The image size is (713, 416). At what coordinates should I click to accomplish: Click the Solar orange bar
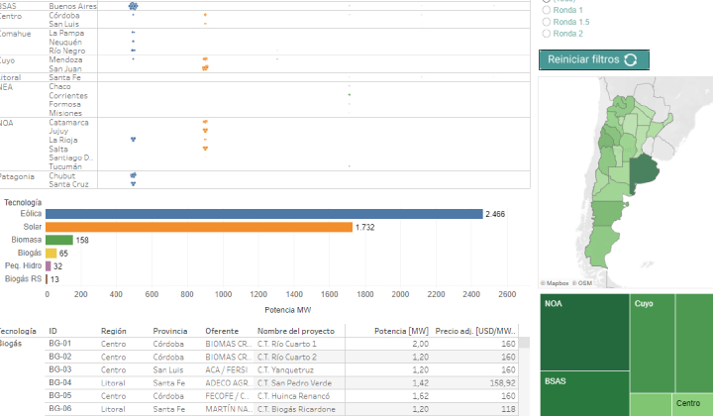click(x=199, y=227)
